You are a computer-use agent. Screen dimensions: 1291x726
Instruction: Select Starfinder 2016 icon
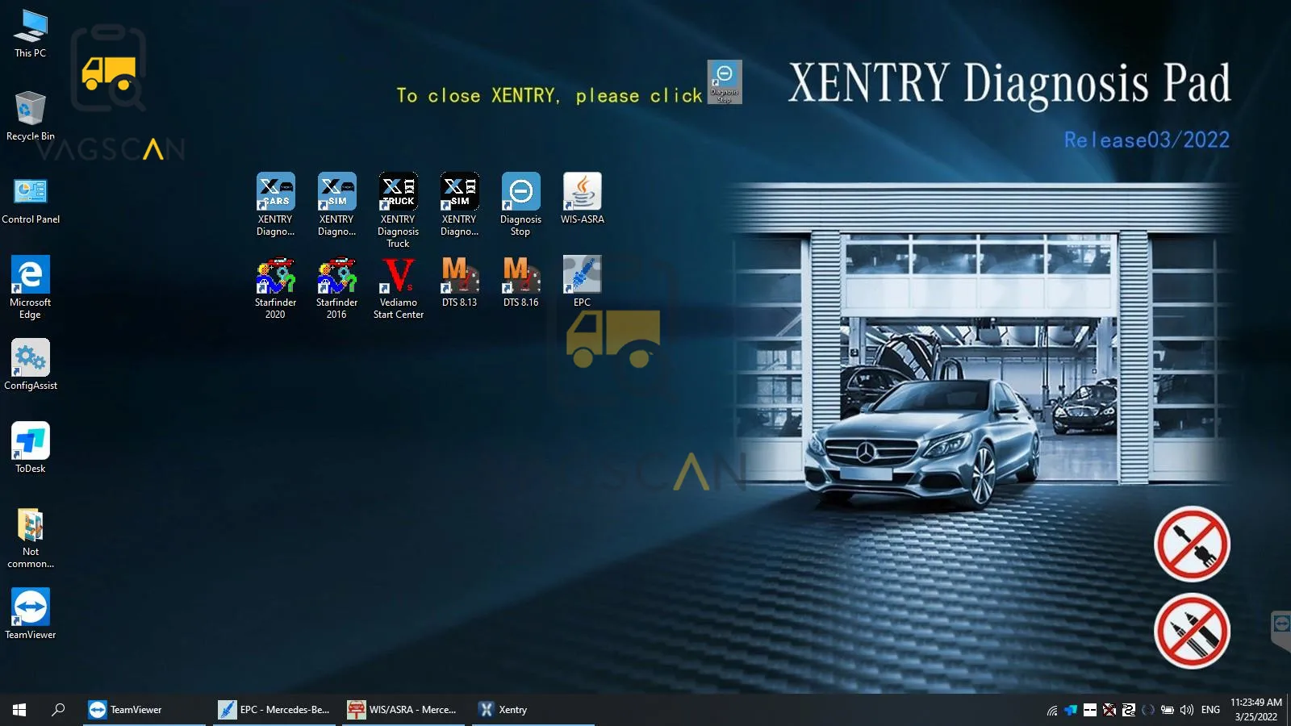[x=336, y=288]
